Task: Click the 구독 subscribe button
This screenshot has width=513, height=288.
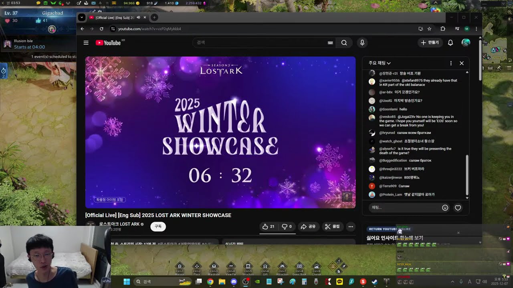Action: [x=158, y=226]
